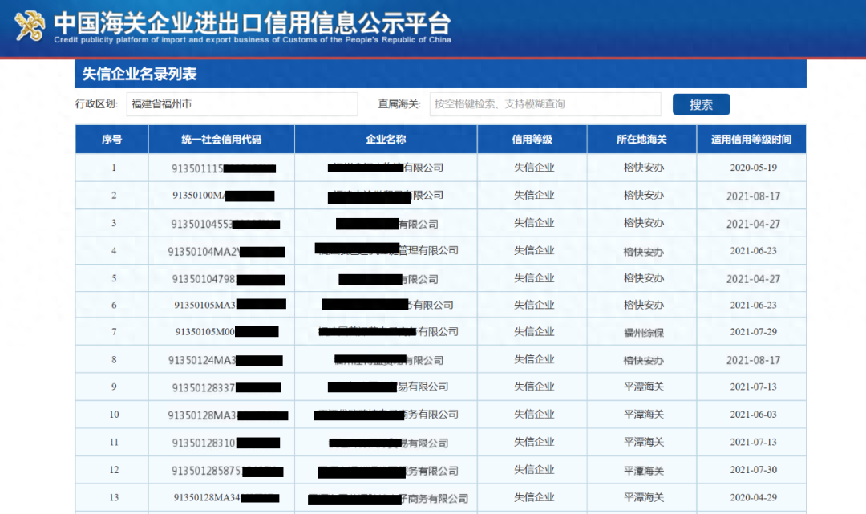
Task: Click serial number 13 in the 序号 column
Action: tap(114, 497)
